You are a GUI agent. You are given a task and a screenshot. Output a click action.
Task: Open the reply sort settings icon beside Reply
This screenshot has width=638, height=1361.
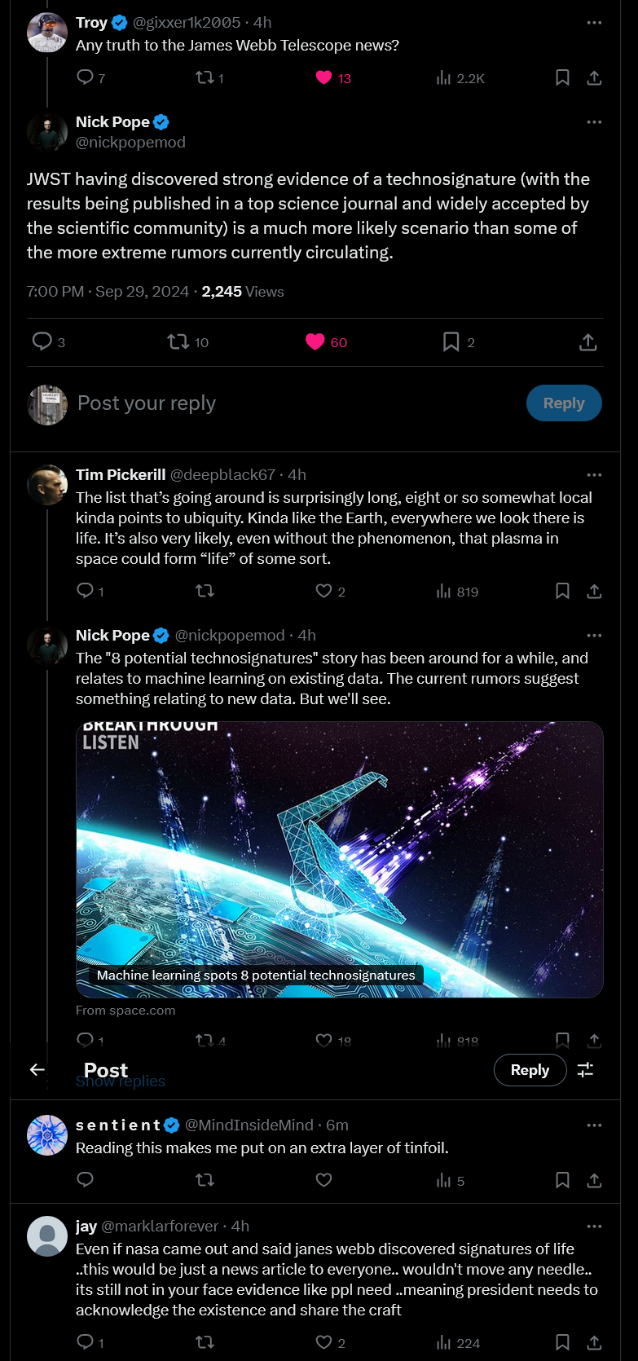[585, 1069]
